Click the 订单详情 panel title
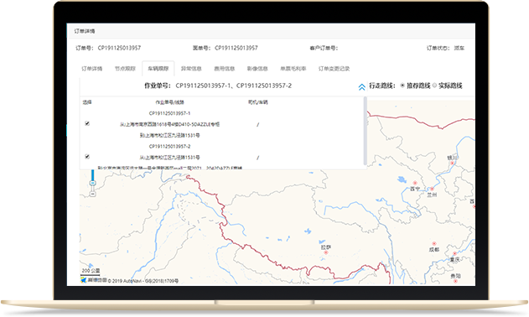The width and height of the screenshot is (529, 317). 85,31
